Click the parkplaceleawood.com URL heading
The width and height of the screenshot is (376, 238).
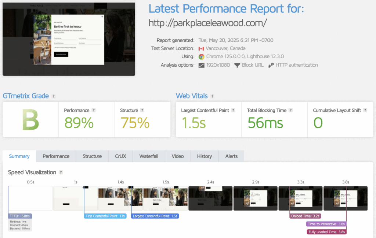pos(208,23)
